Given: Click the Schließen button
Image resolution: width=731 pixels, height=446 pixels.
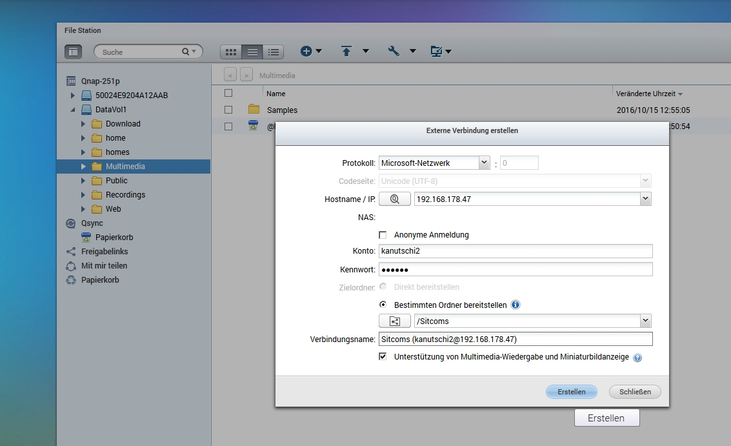Looking at the screenshot, I should (635, 392).
